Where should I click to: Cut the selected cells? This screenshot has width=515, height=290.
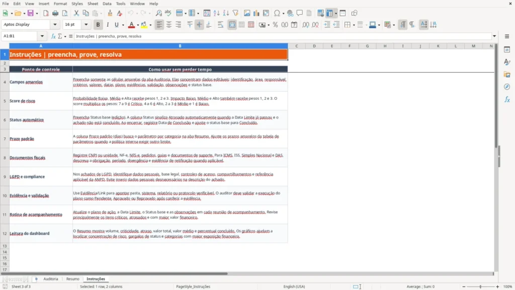coord(76,13)
